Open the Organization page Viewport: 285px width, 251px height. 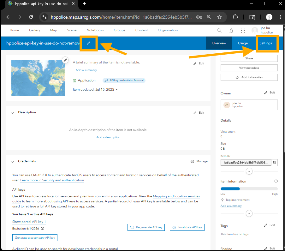click(168, 30)
